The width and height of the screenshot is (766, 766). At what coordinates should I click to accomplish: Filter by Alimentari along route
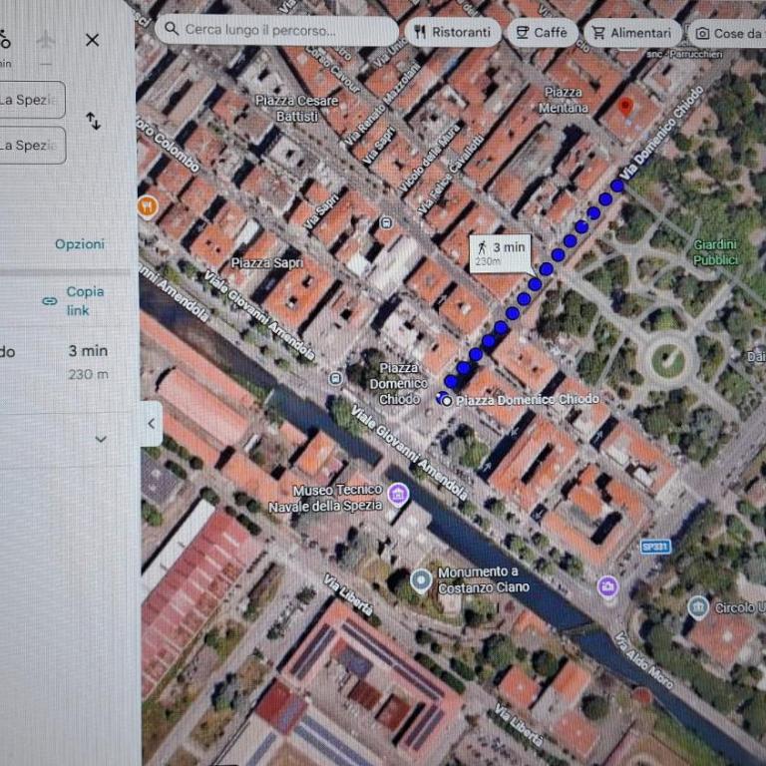click(632, 33)
